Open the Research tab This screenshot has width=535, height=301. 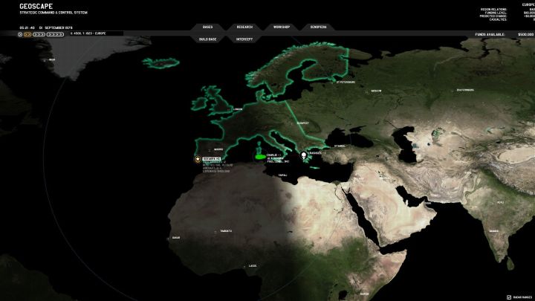[244, 27]
